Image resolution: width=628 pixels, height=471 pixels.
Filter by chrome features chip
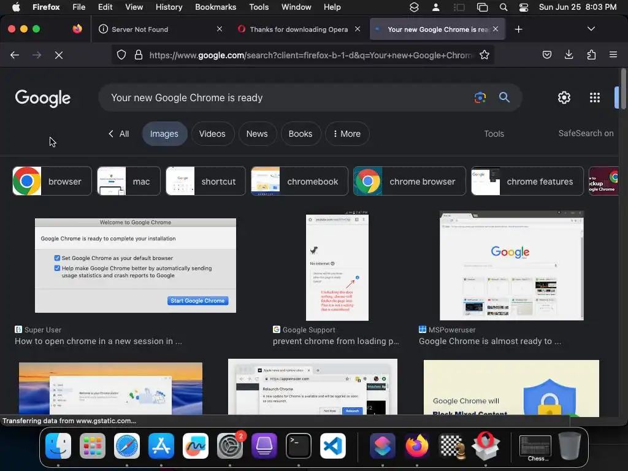(527, 181)
